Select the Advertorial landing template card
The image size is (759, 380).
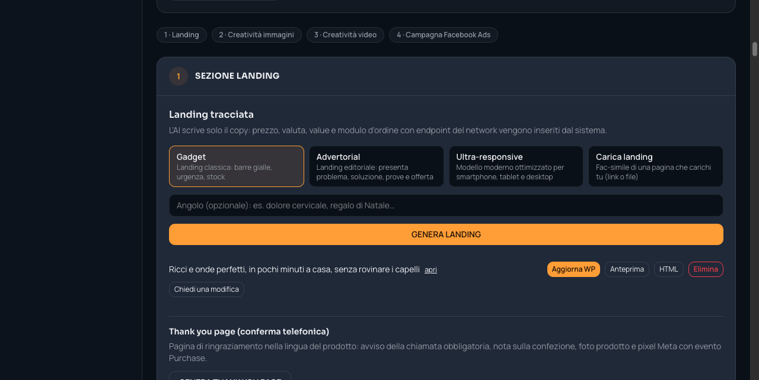pos(377,166)
